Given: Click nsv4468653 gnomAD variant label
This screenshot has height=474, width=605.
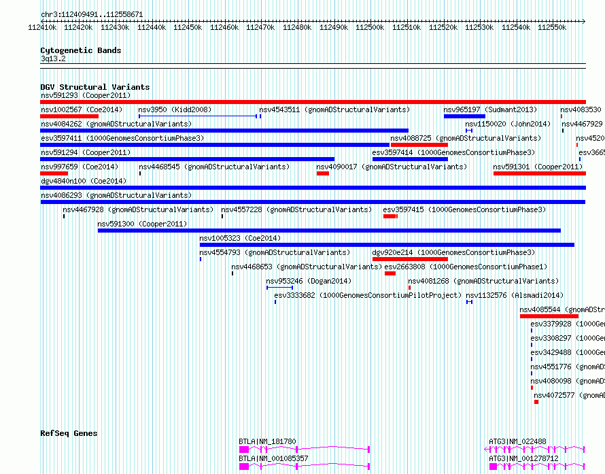Looking at the screenshot, I should click(x=307, y=267).
